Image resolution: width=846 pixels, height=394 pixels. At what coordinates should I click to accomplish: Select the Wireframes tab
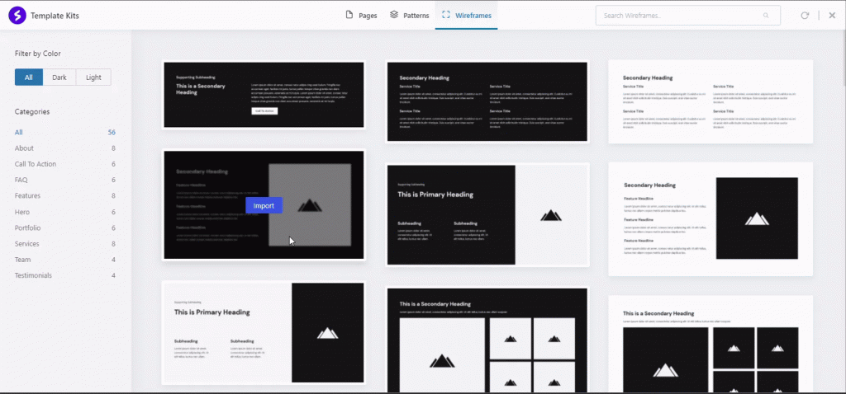coord(466,15)
